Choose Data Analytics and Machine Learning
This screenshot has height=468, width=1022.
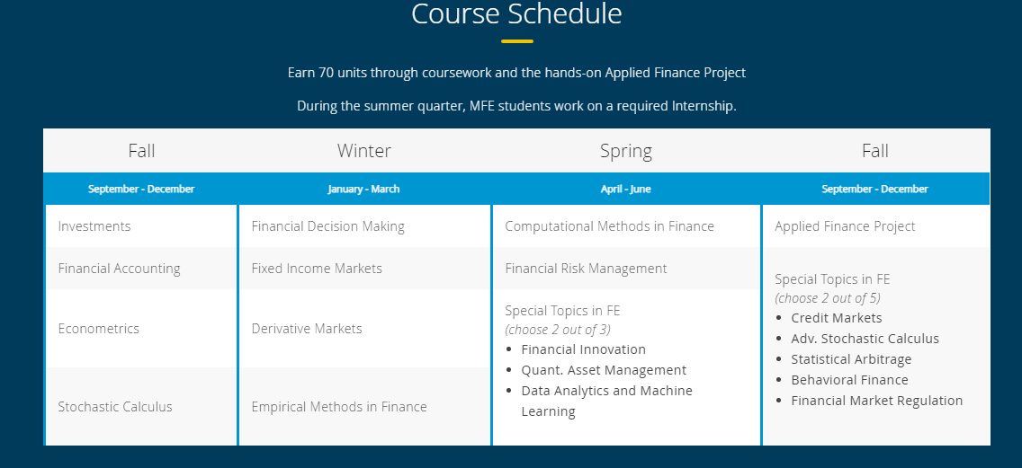pos(606,401)
